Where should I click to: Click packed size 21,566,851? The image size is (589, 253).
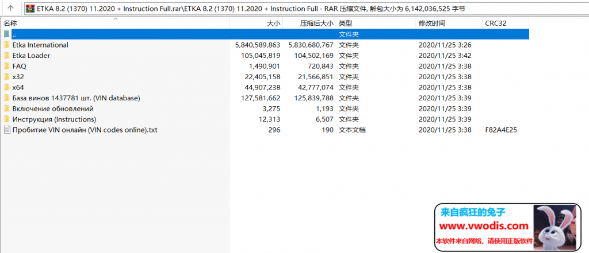pyautogui.click(x=316, y=77)
